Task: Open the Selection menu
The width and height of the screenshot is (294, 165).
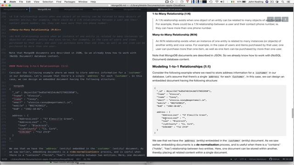Action: point(48,2)
